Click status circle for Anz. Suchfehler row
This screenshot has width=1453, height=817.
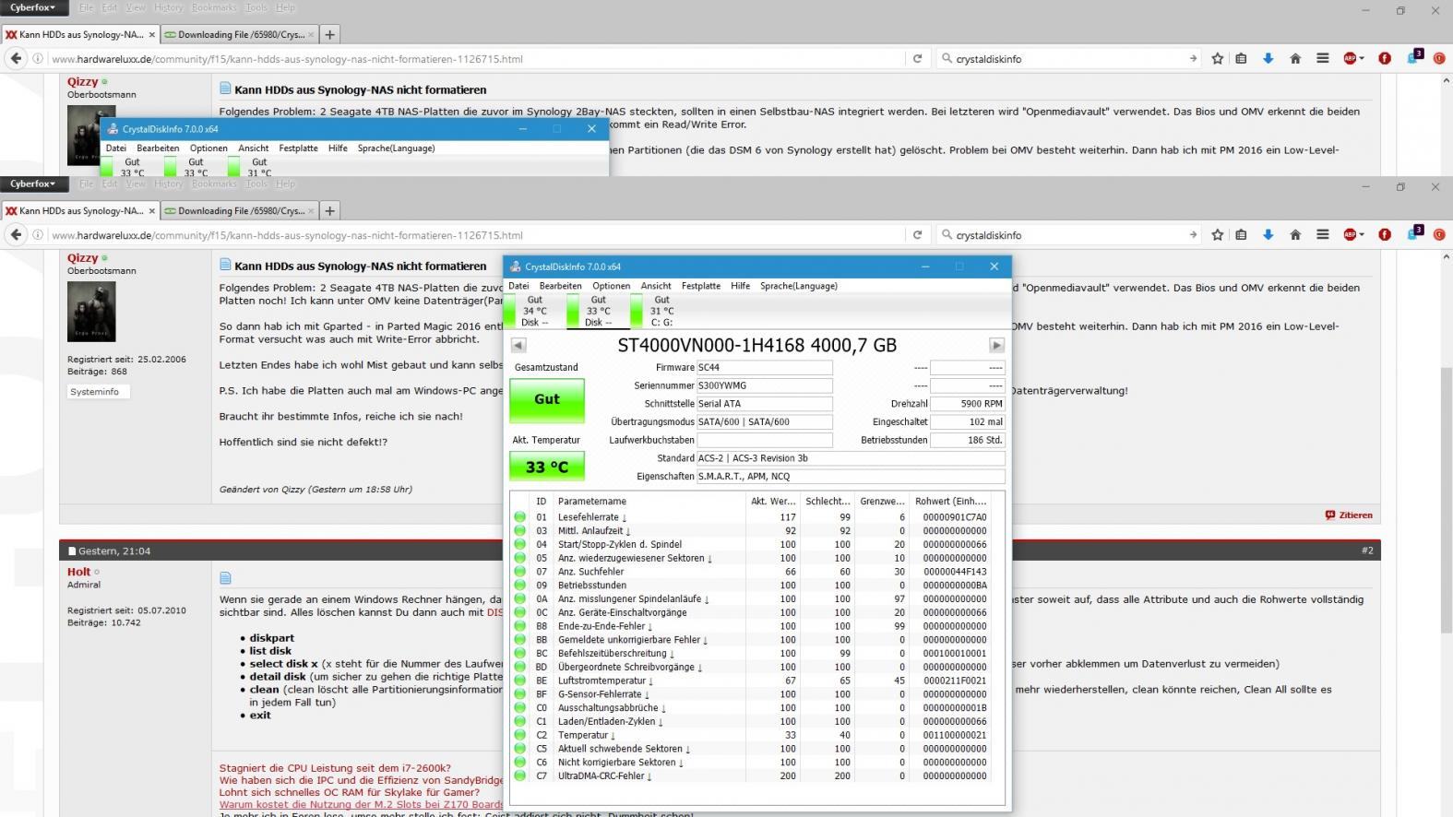coord(520,572)
